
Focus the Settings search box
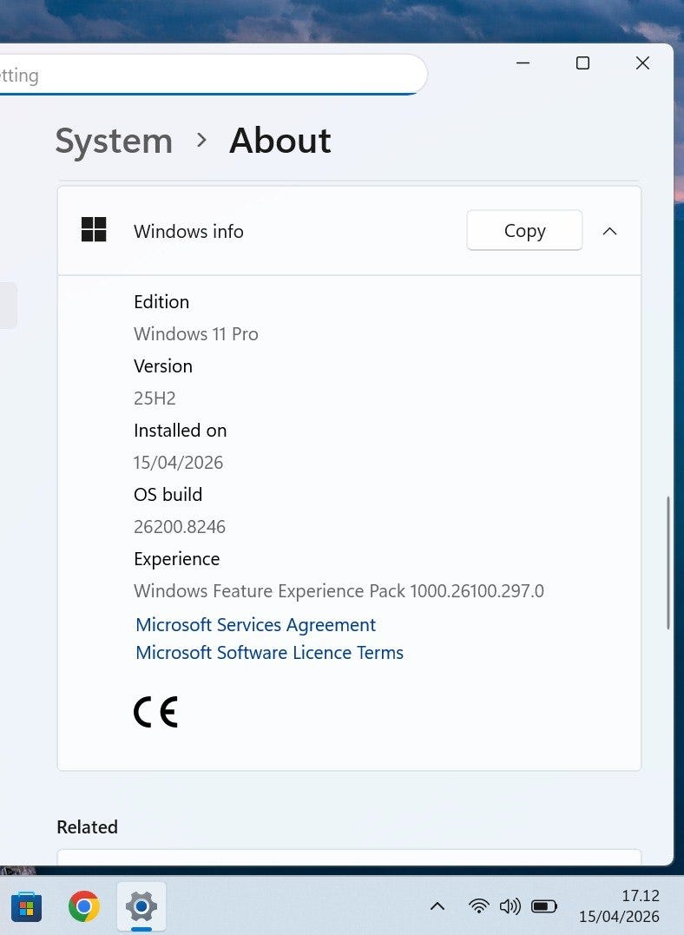[x=208, y=76]
